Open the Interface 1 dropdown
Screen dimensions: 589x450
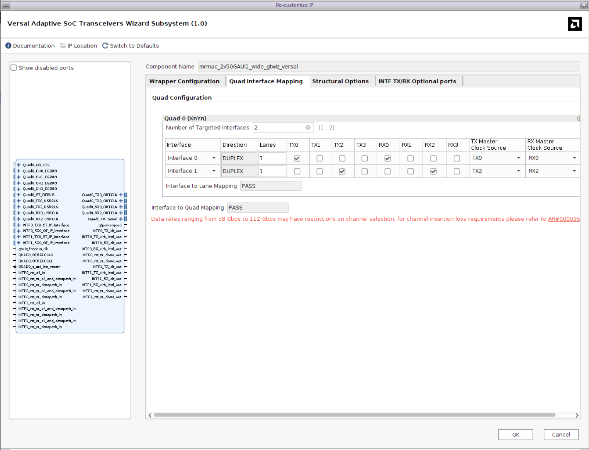(192, 171)
